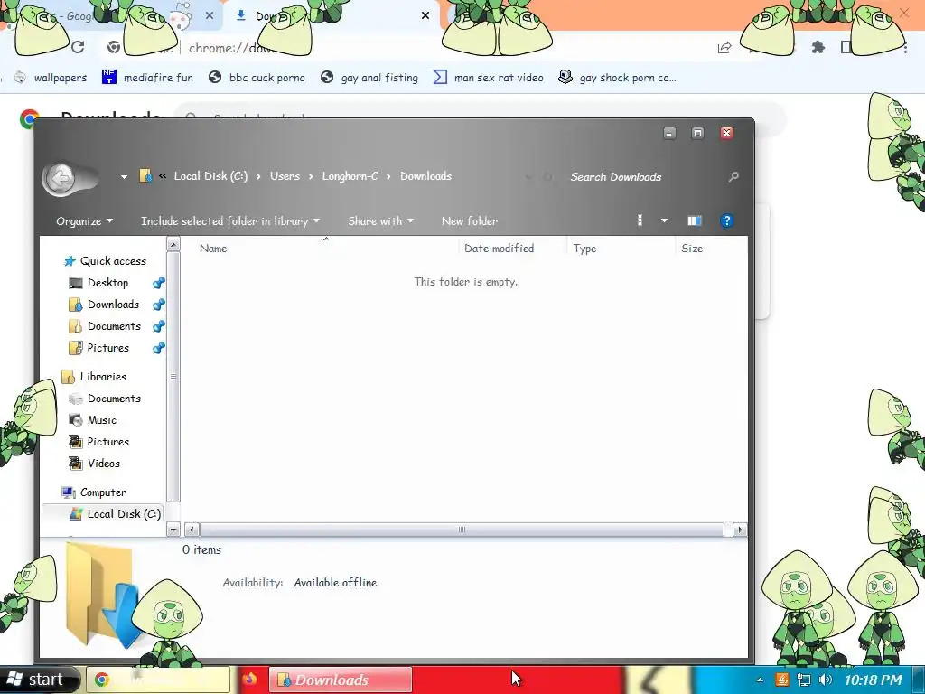Open wallpapers bookmark in Chrome
This screenshot has width=925, height=694.
[51, 78]
